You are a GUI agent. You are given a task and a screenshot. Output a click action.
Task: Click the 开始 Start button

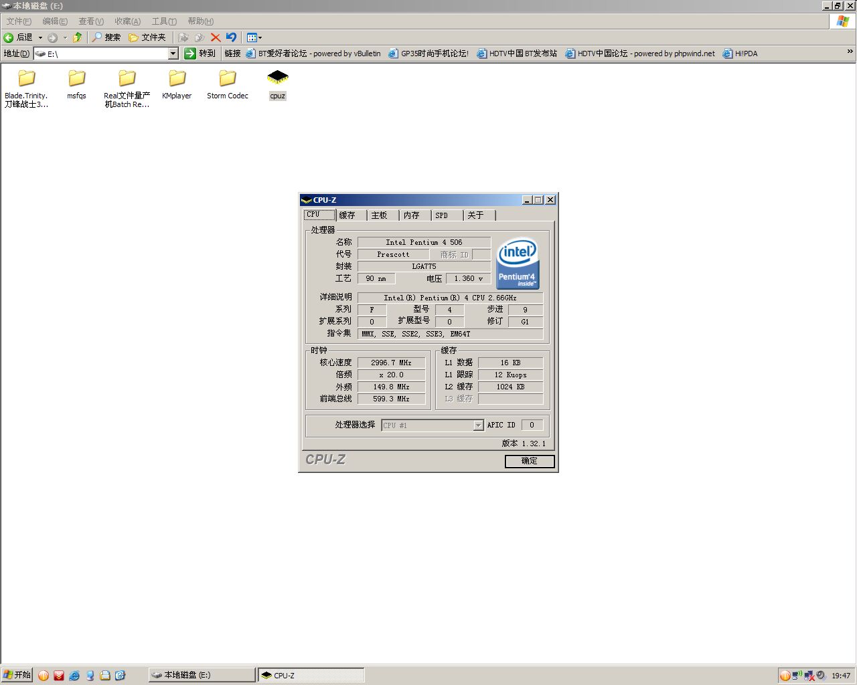(x=17, y=675)
